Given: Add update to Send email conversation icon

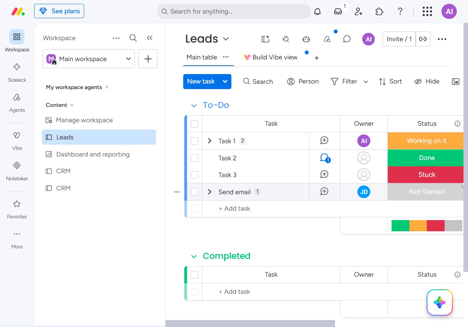Looking at the screenshot, I should [x=324, y=191].
